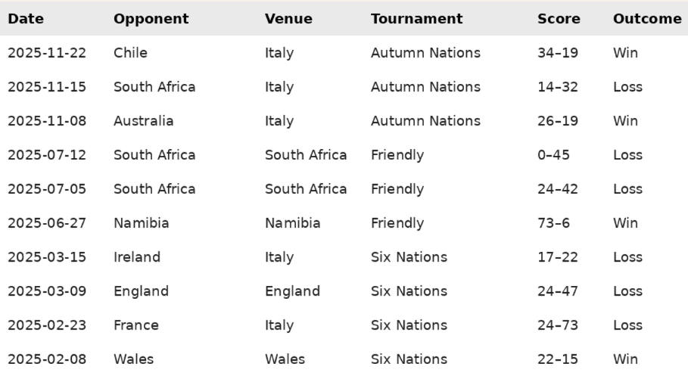Click the Ireland opponent cell
Image resolution: width=688 pixels, height=376 pixels.
click(136, 257)
